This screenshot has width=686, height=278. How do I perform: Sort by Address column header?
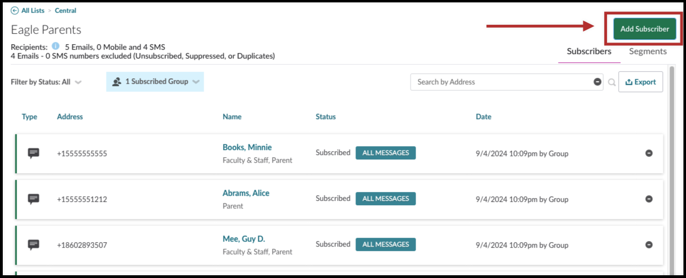(70, 116)
